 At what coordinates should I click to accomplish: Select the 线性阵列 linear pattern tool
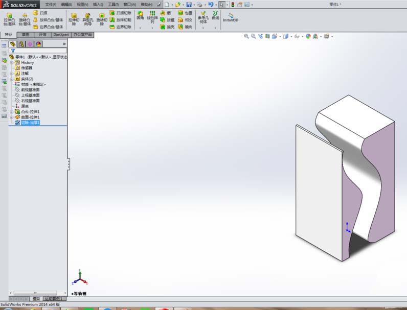point(152,17)
